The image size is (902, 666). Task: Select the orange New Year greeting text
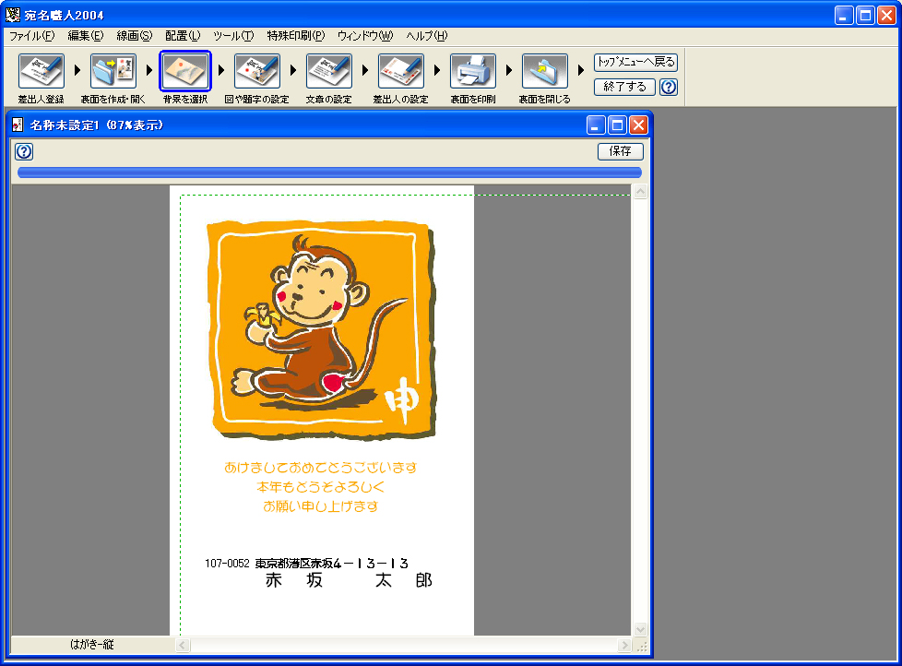(321, 487)
